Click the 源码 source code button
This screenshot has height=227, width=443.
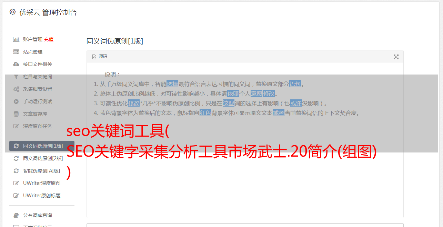tap(100, 57)
